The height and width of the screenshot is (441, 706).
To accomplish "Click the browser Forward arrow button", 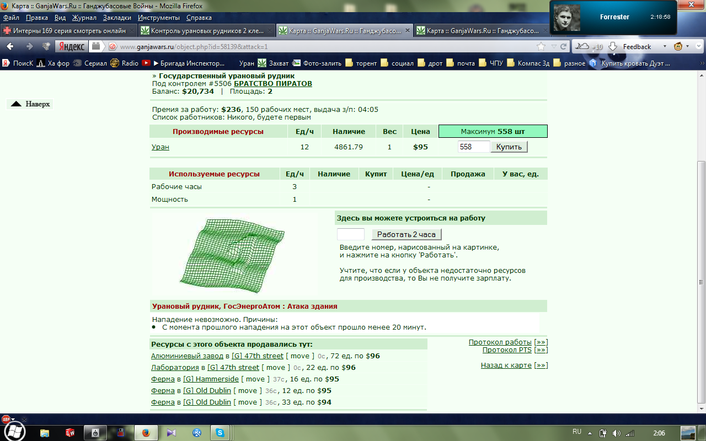I will tap(29, 46).
